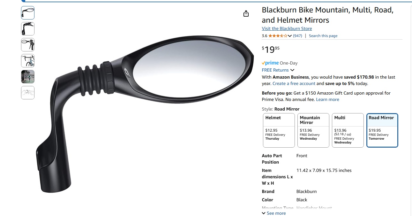Visit the Blackburn Store link

287,28
